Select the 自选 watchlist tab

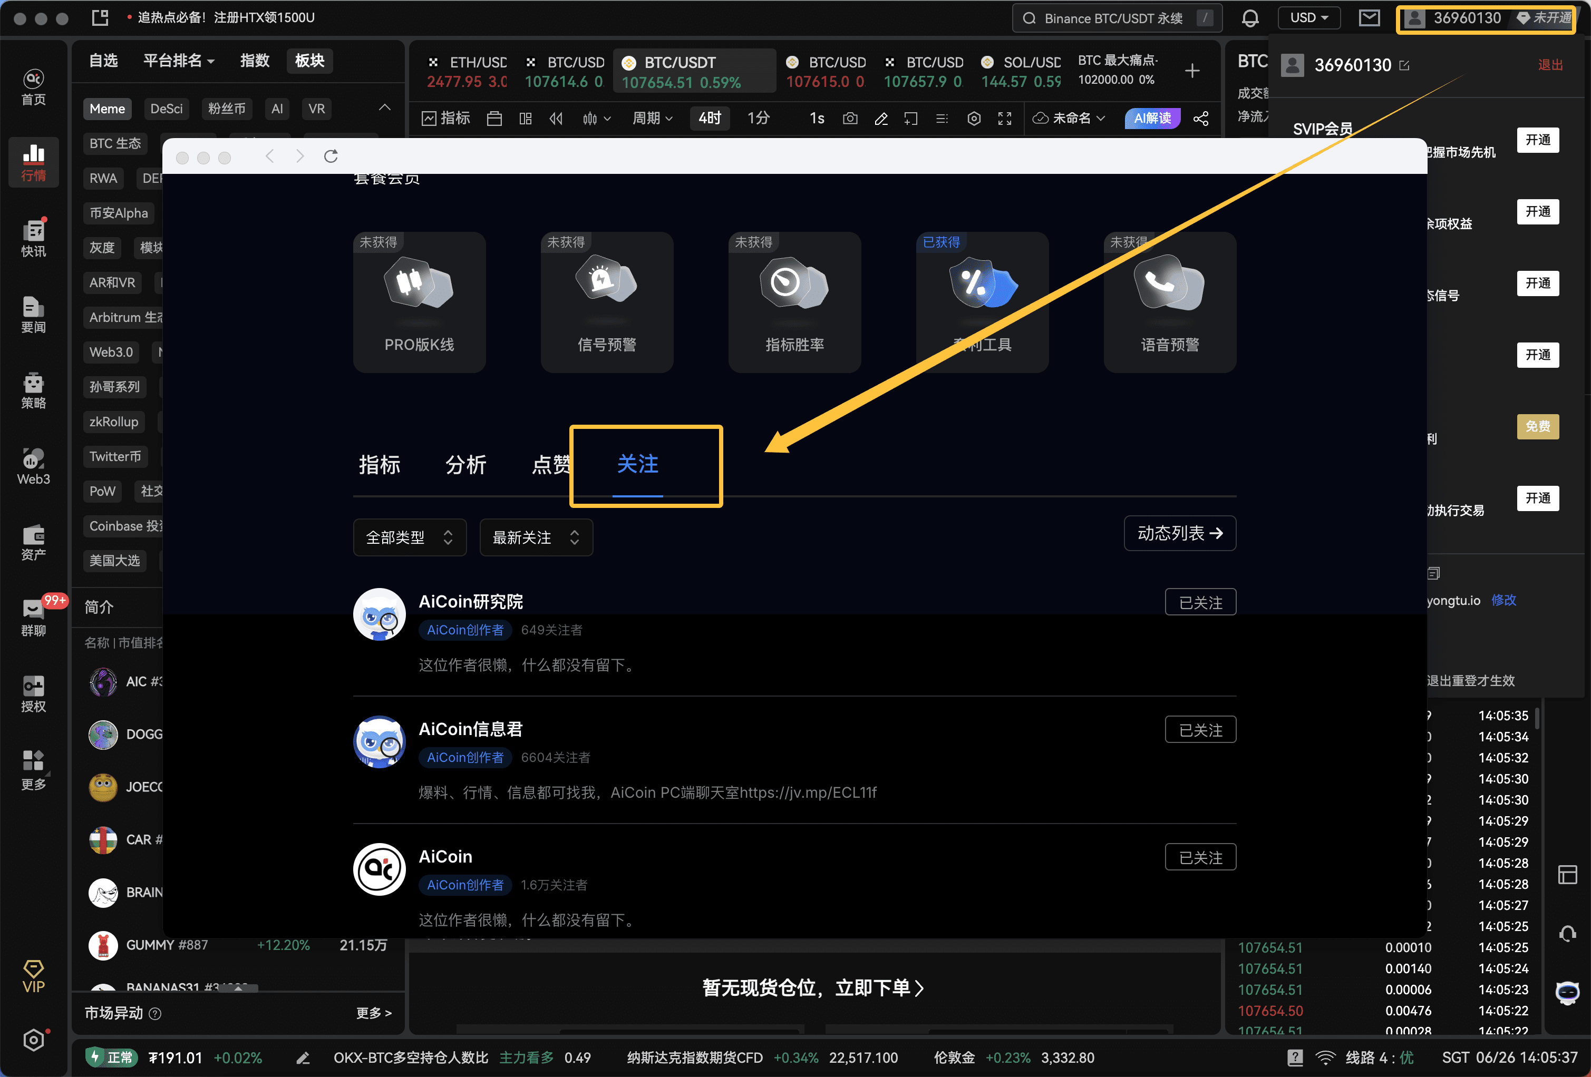(x=103, y=61)
